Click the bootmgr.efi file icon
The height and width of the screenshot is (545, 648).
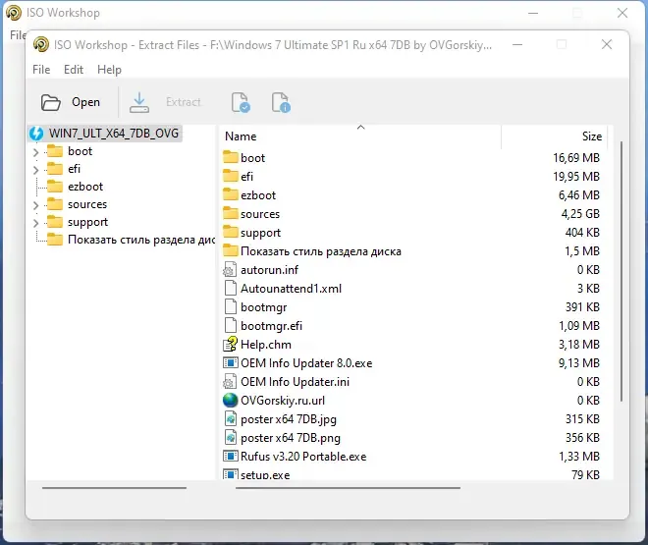[231, 325]
